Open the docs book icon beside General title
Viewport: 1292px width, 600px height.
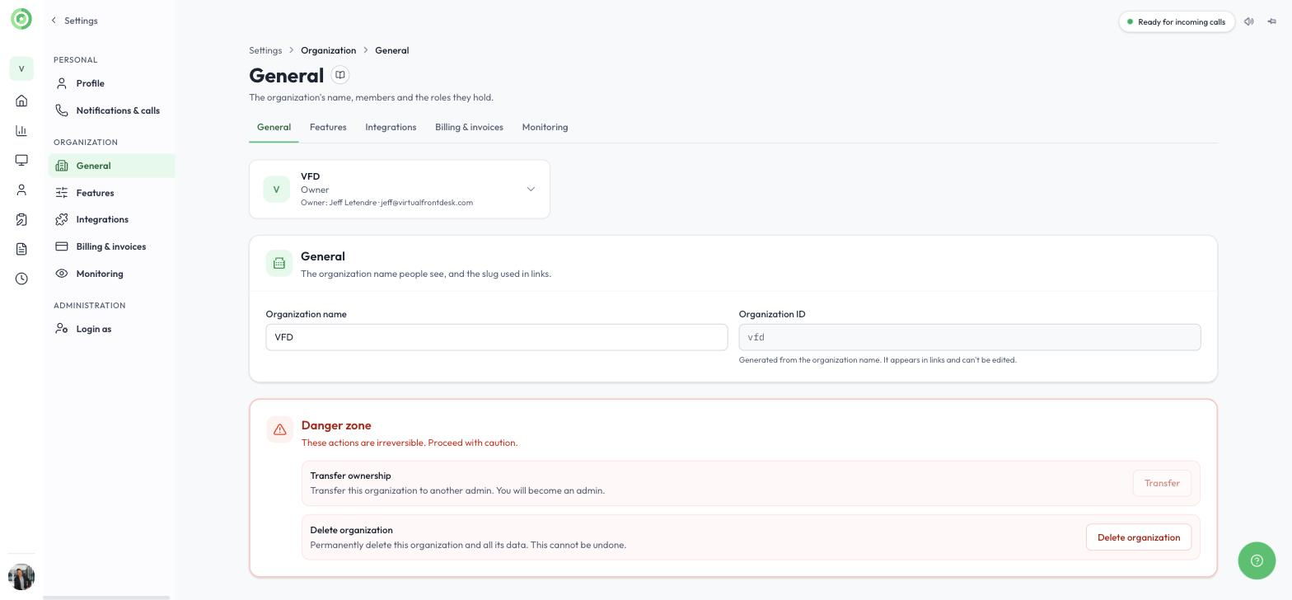coord(340,75)
